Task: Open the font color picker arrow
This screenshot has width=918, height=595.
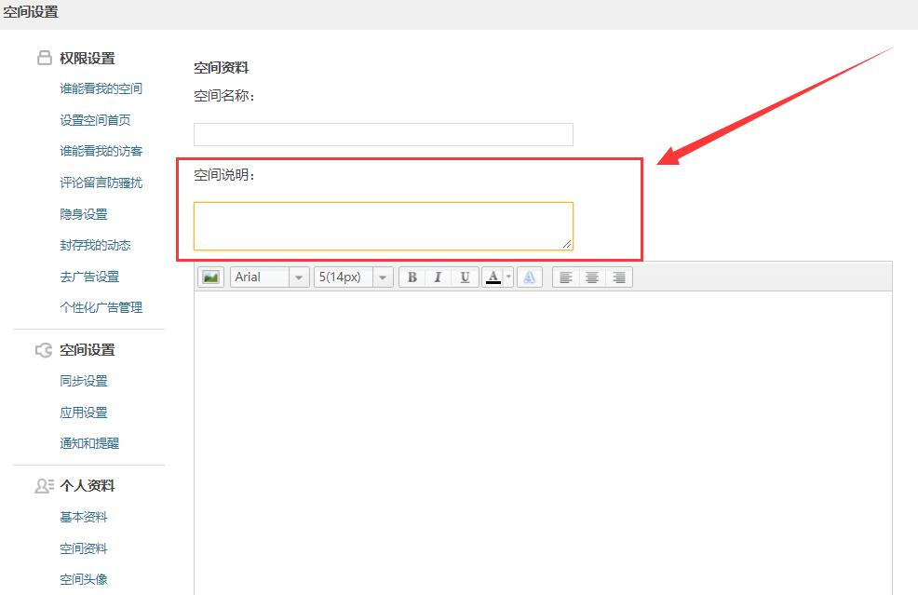Action: [x=508, y=277]
